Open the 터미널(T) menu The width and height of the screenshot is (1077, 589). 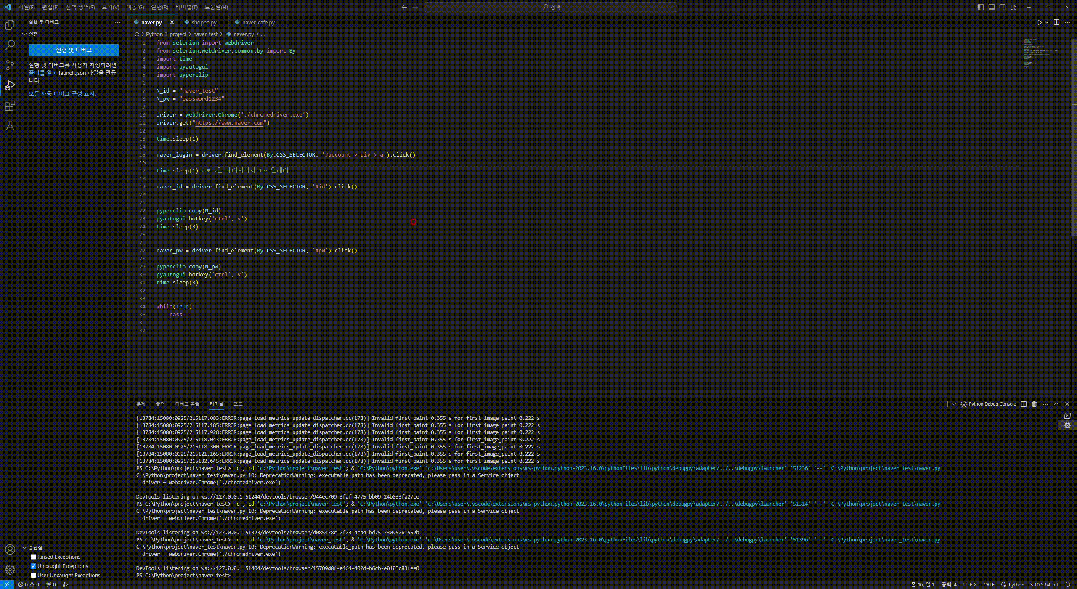coord(186,7)
